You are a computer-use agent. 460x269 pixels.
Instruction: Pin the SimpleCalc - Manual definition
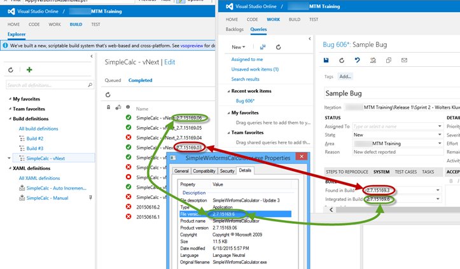pyautogui.click(x=90, y=198)
